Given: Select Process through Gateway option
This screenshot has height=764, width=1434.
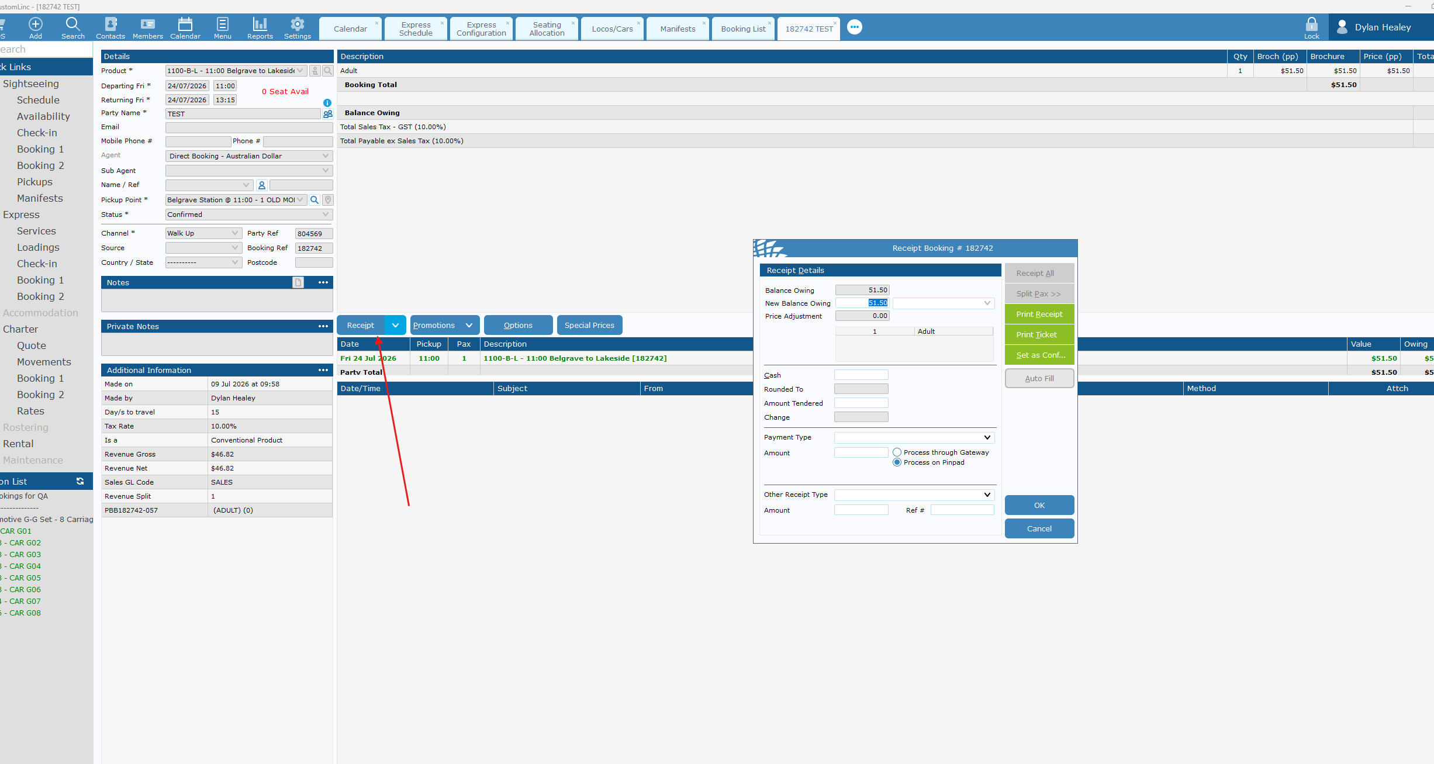Looking at the screenshot, I should pos(897,452).
